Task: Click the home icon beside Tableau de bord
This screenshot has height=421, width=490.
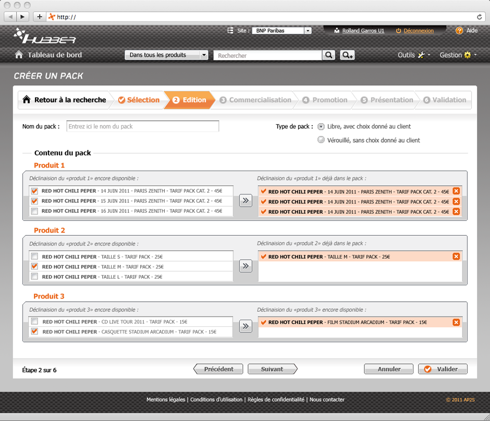Action: pyautogui.click(x=19, y=55)
